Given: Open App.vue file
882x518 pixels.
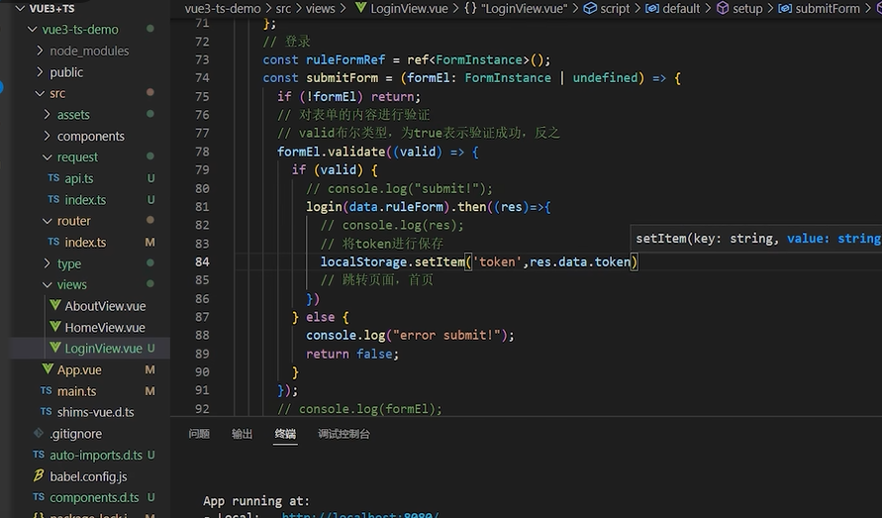Looking at the screenshot, I should point(79,369).
